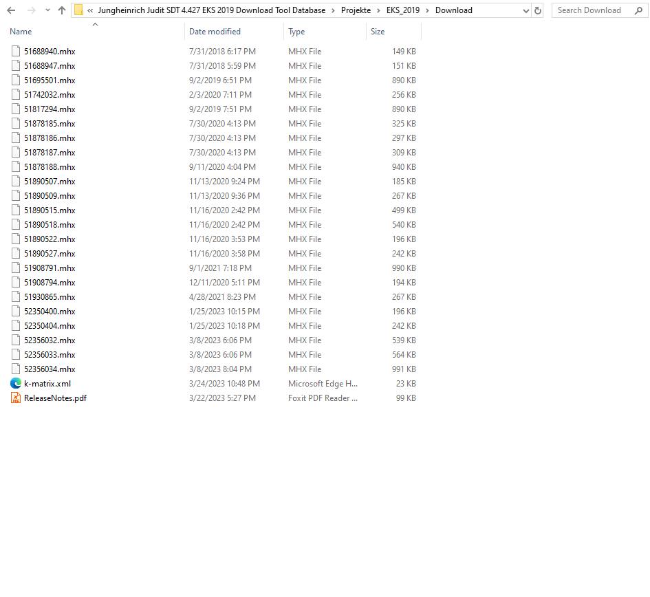Select file name 52356034.mhx
Image resolution: width=650 pixels, height=597 pixels.
(50, 369)
